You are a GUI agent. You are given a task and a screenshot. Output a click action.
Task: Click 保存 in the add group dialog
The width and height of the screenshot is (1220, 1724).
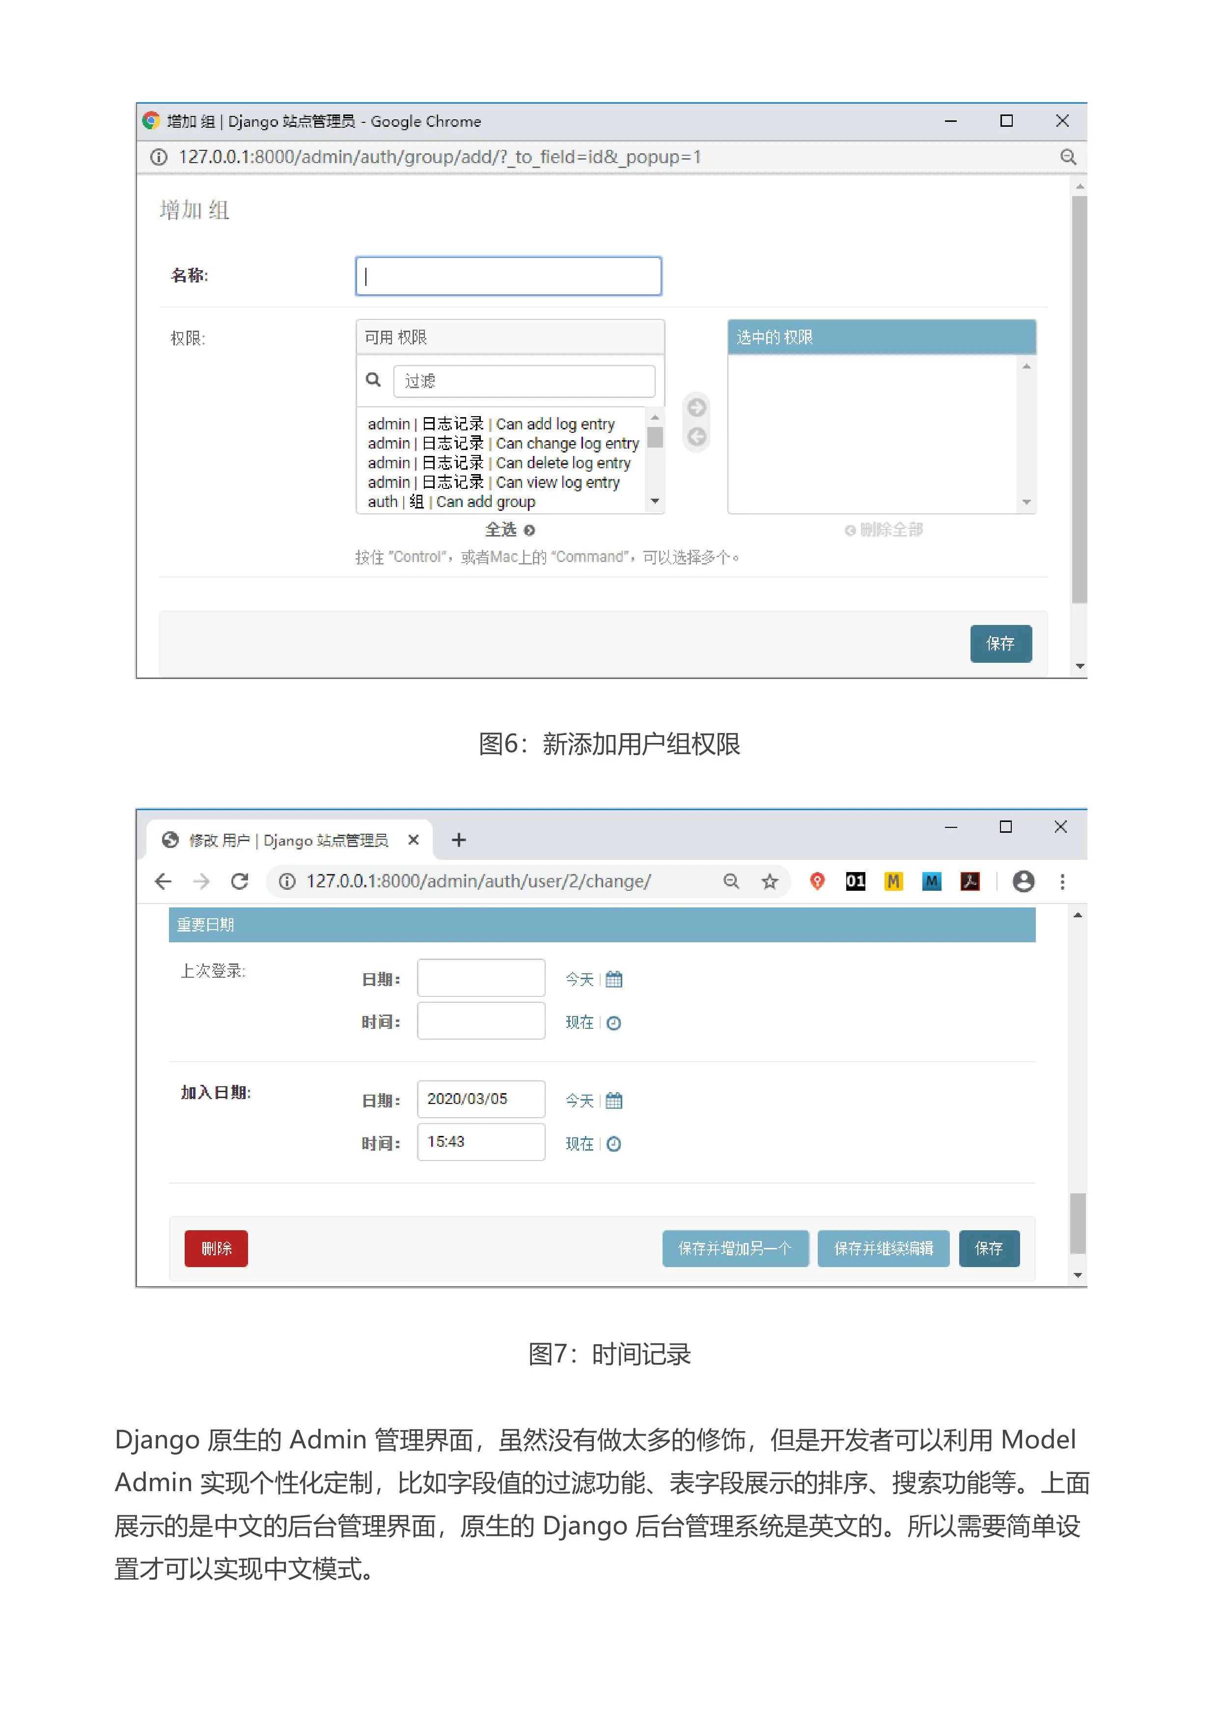pyautogui.click(x=1001, y=644)
